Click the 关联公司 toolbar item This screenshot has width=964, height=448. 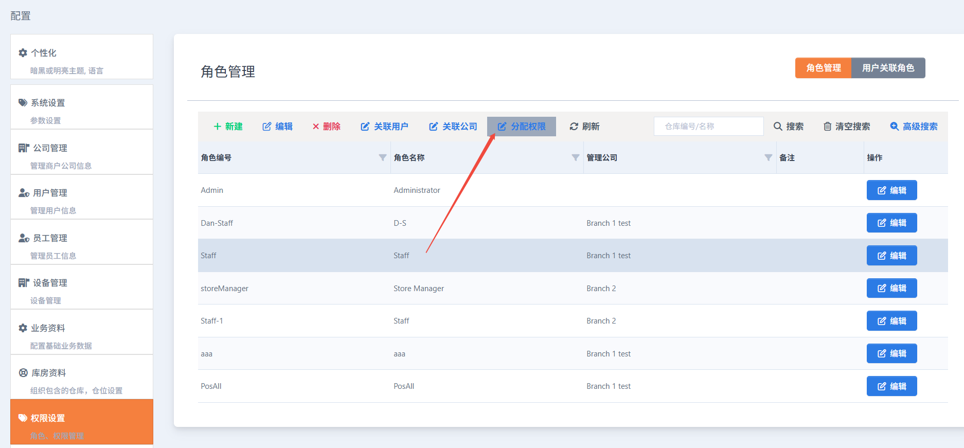tap(453, 127)
